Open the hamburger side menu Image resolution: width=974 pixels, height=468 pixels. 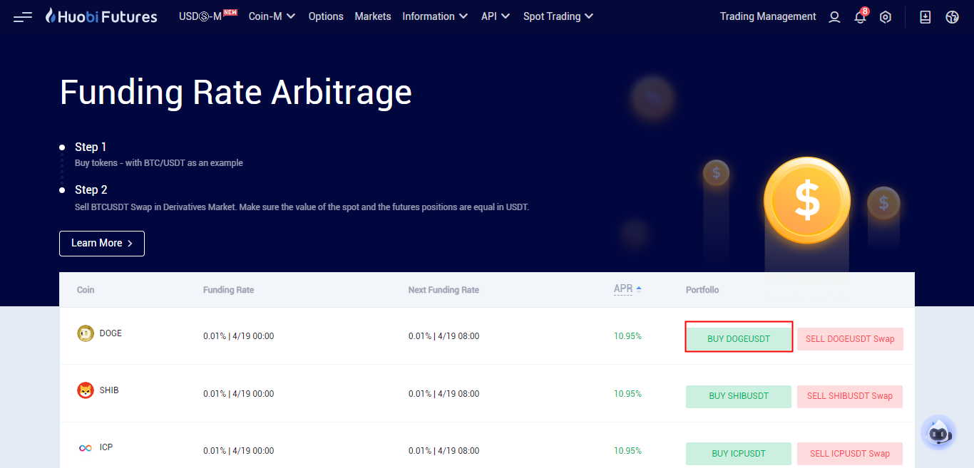point(23,16)
